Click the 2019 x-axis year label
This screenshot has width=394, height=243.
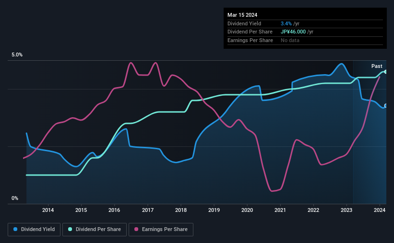pyautogui.click(x=214, y=210)
